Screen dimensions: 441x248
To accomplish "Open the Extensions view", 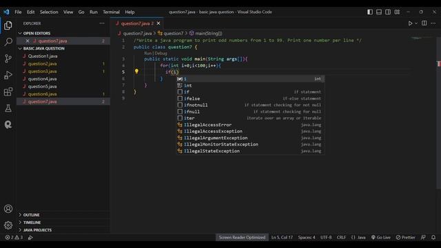I will (x=8, y=92).
